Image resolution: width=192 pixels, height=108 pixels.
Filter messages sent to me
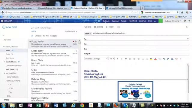tap(46, 36)
